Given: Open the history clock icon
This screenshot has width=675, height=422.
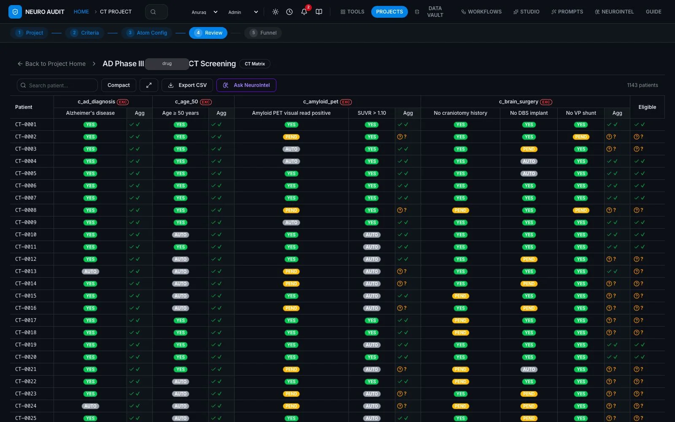Looking at the screenshot, I should [x=289, y=12].
